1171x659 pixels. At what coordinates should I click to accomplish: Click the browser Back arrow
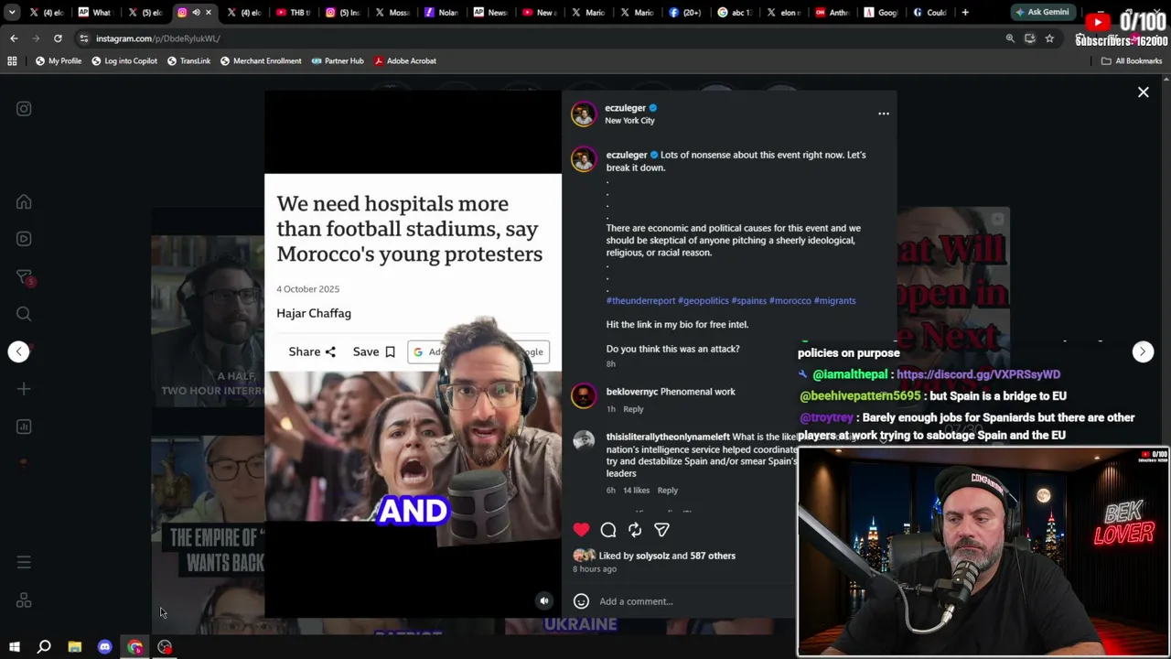tap(14, 38)
